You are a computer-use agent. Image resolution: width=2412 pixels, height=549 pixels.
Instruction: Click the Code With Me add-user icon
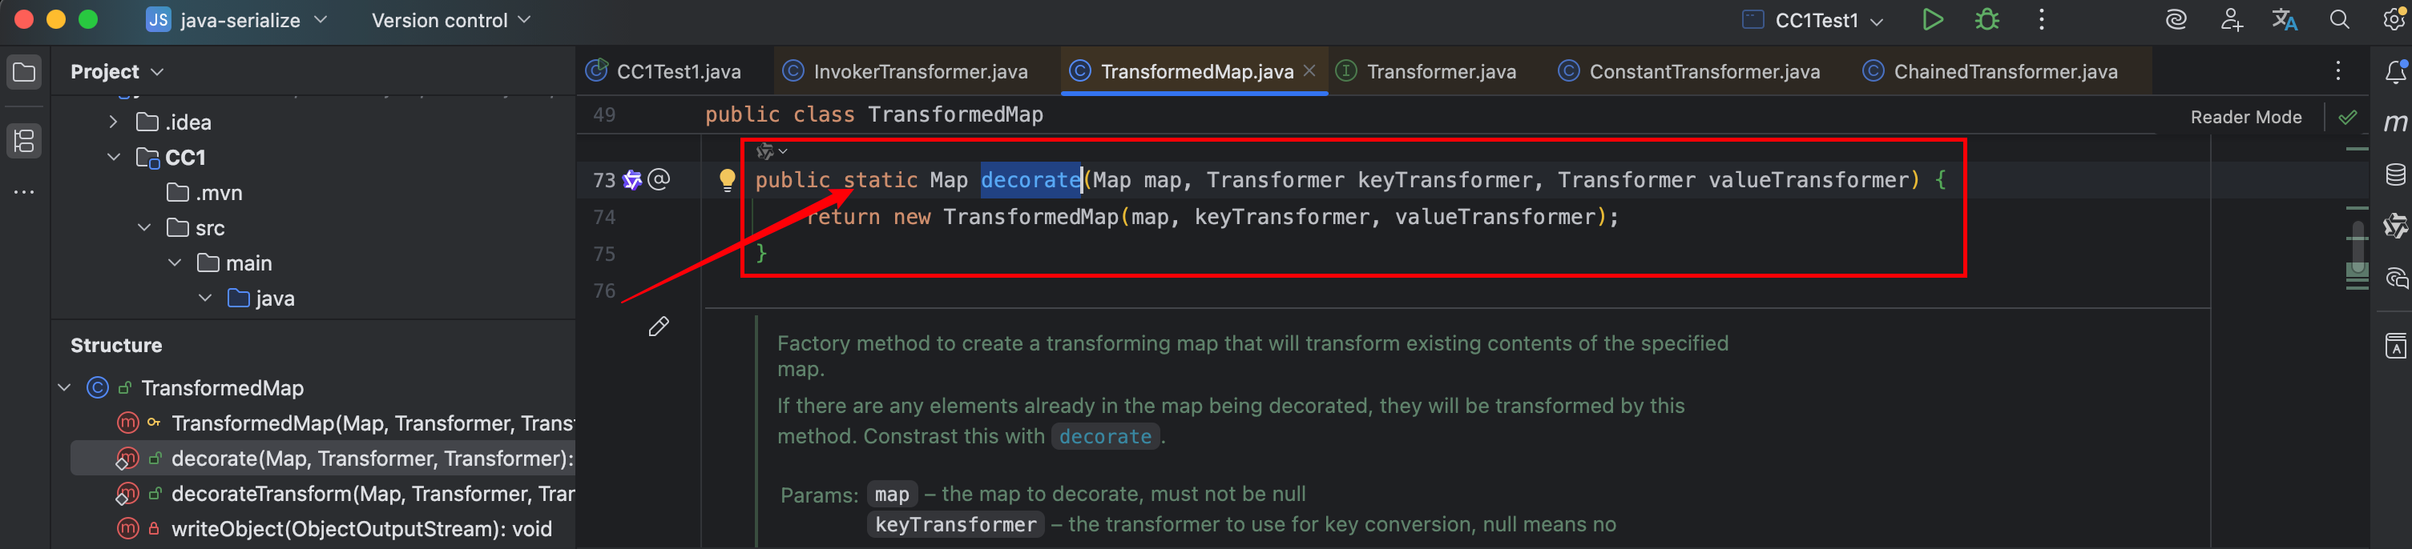point(2230,20)
